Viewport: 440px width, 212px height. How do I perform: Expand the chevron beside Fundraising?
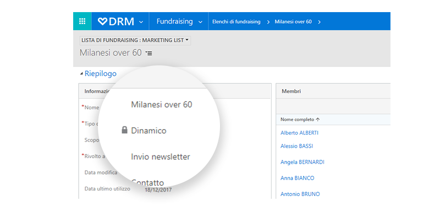(200, 22)
